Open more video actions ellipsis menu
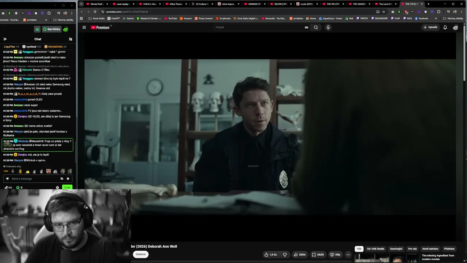Screen dimensions: 467x263 348,255
